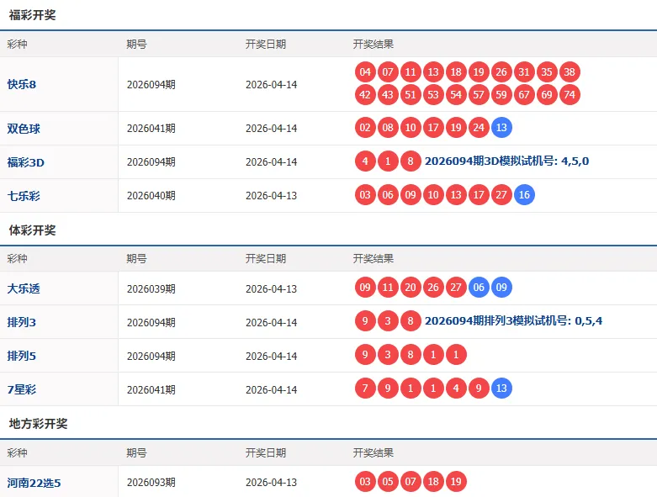The image size is (657, 497).
Task: Click red ball 38 in 快乐8 row
Action: [x=570, y=72]
